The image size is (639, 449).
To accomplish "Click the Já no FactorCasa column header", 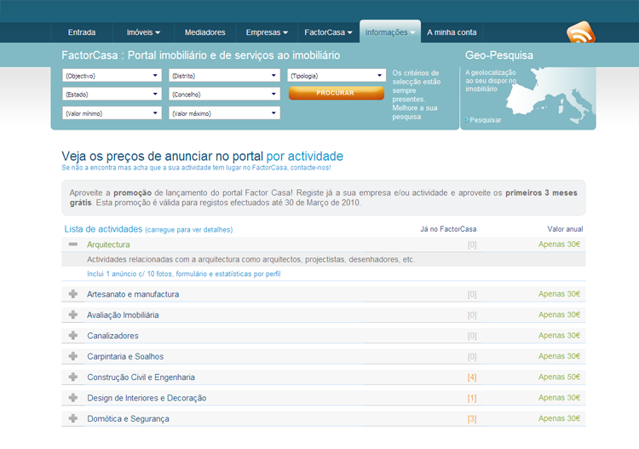I will pos(448,229).
